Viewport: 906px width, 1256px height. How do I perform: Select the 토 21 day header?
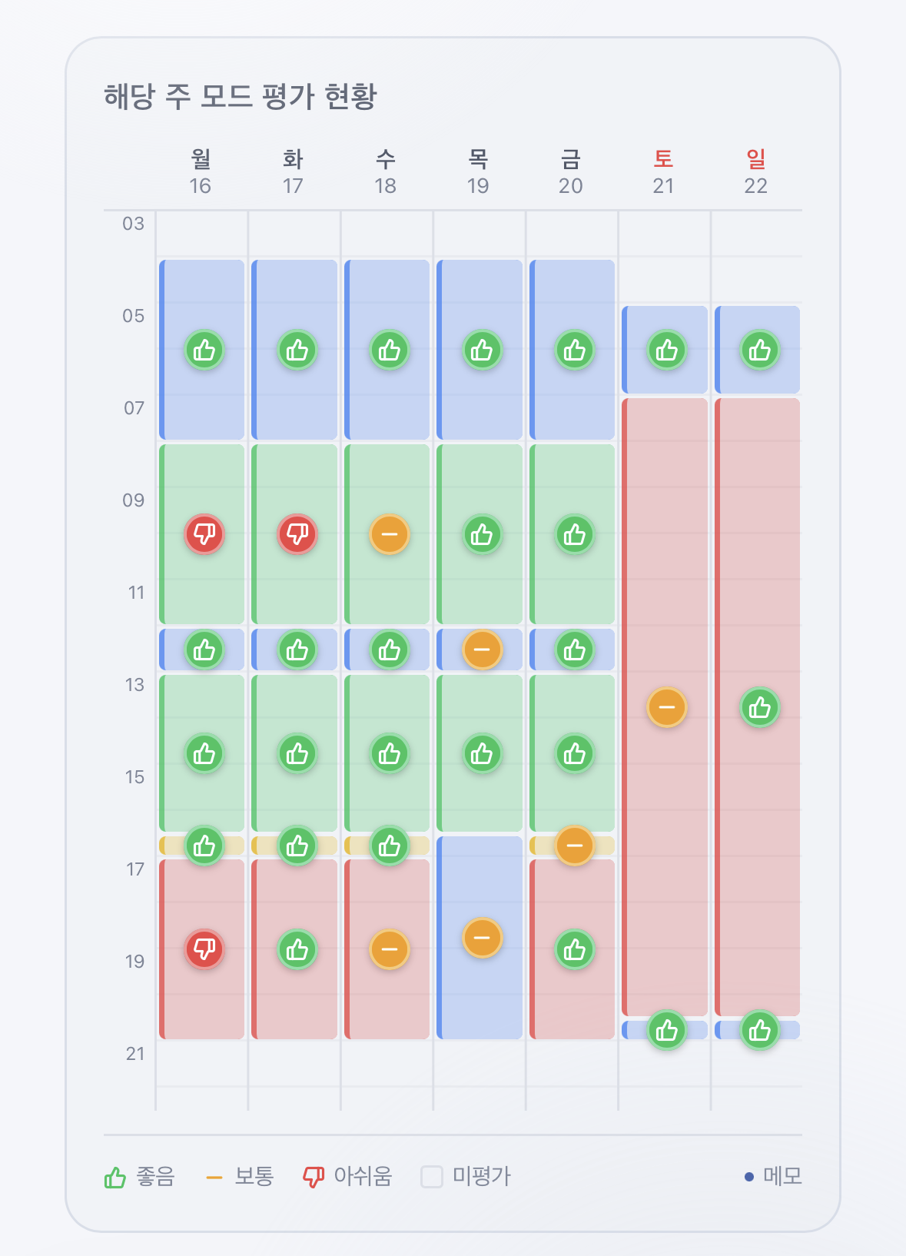pos(663,172)
